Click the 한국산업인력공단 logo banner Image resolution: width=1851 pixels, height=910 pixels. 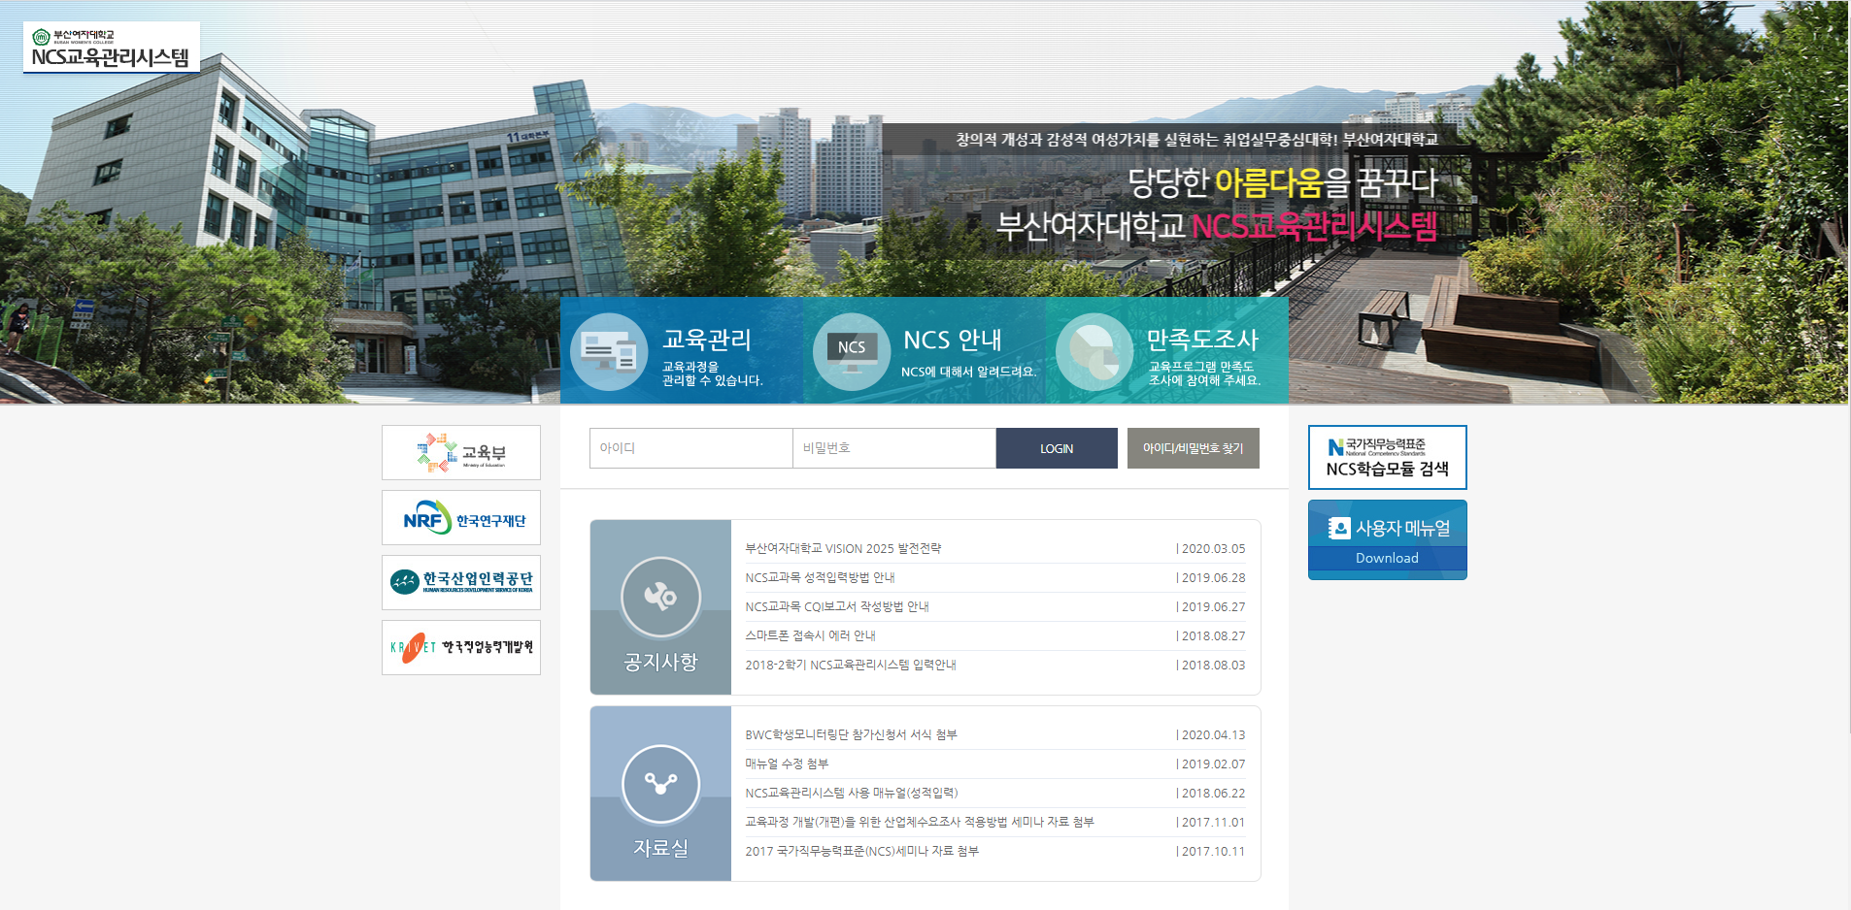click(461, 582)
